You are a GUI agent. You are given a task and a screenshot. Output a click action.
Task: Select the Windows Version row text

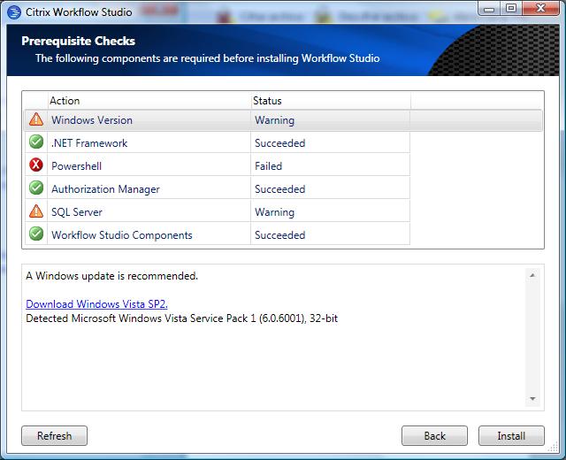(92, 120)
